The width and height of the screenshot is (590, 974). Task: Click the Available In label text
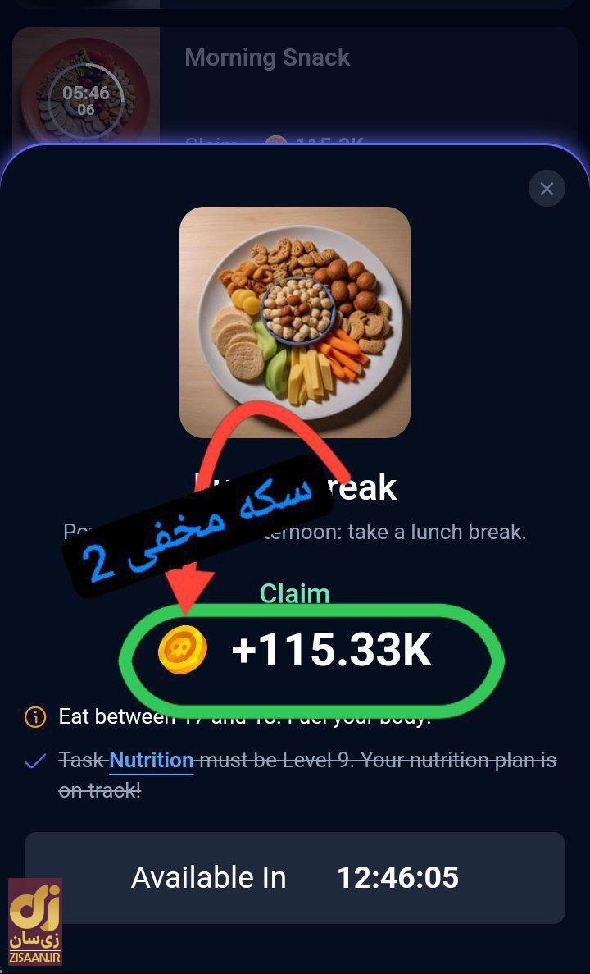coord(208,878)
